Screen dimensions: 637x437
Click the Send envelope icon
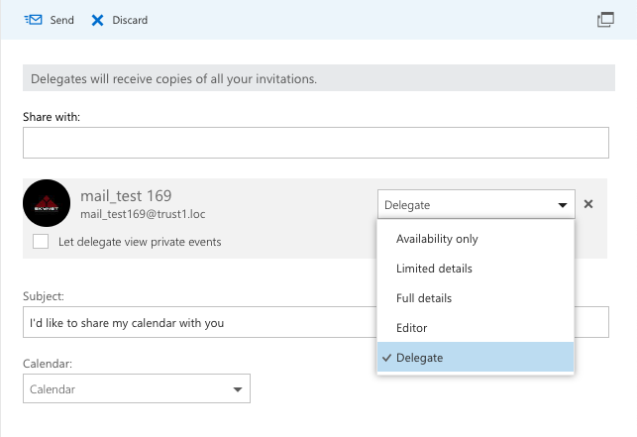(34, 20)
